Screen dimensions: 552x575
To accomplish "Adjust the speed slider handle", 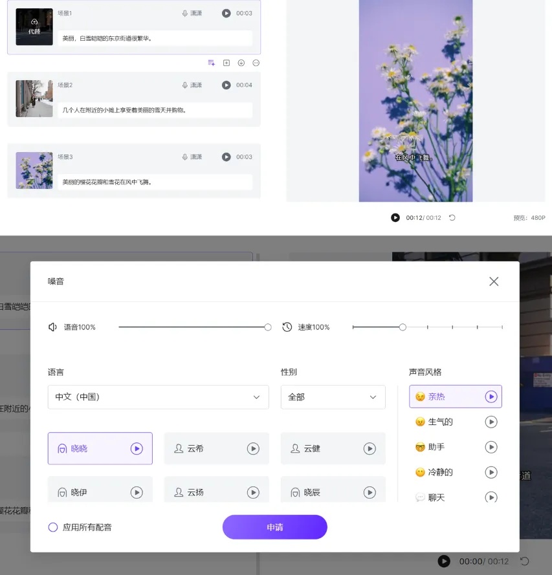I will [x=403, y=327].
